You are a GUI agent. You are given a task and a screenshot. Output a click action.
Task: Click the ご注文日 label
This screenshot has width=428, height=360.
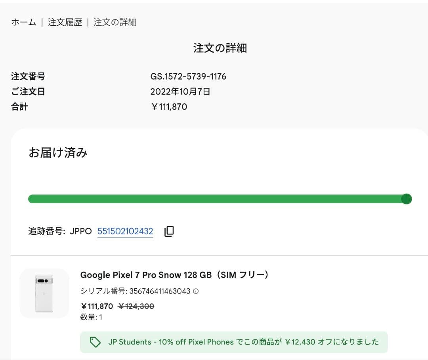click(28, 91)
